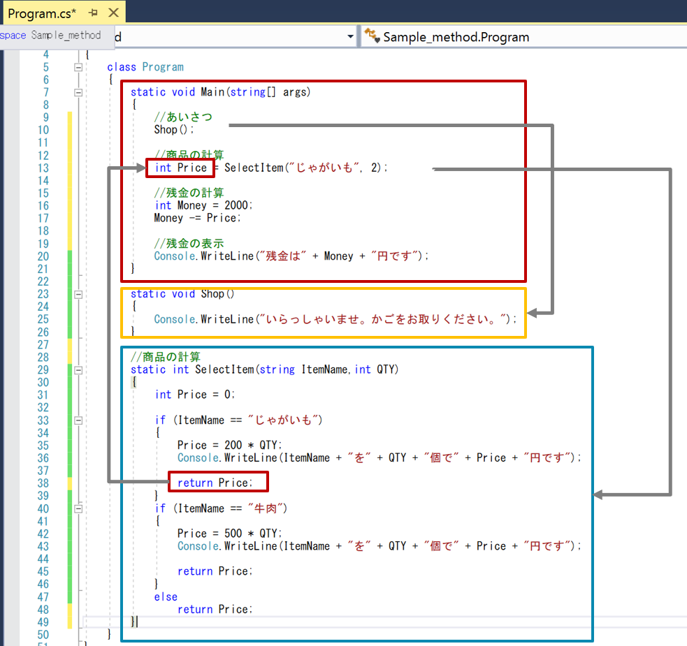Click Console.WriteLine with 残金は string
The height and width of the screenshot is (646, 687).
point(291,256)
